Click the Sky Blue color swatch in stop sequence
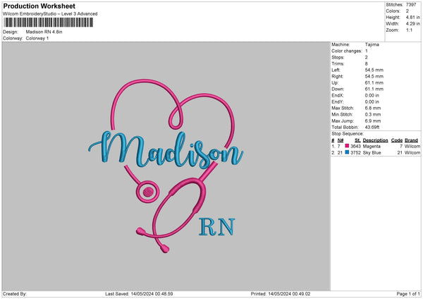The height and width of the screenshot is (299, 423). (x=347, y=152)
